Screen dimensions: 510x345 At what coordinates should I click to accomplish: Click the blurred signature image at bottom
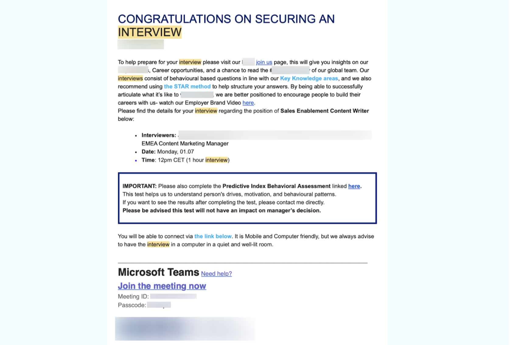tap(185, 329)
